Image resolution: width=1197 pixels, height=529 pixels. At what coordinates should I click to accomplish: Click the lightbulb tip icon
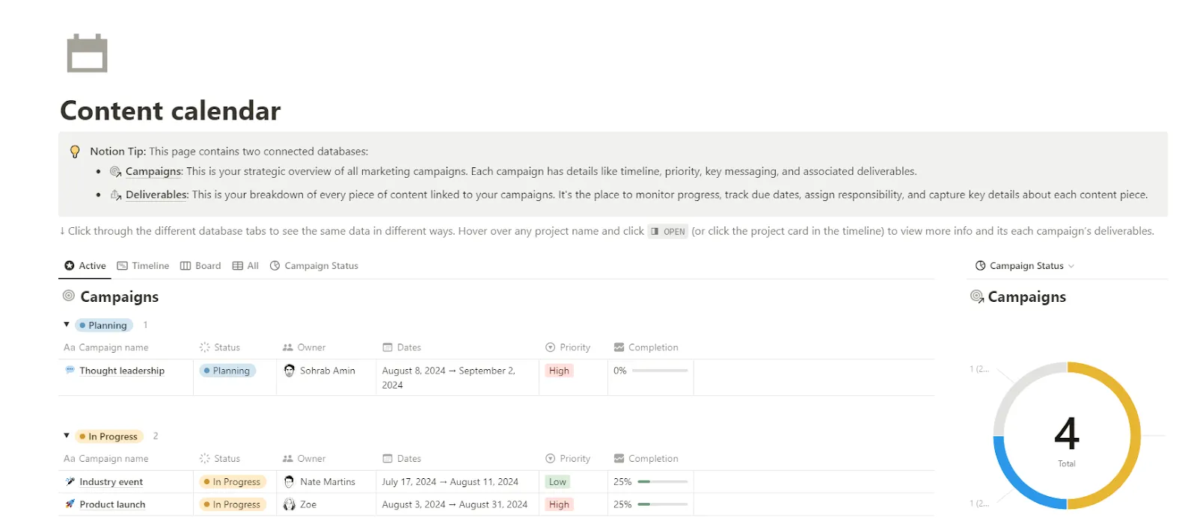pos(75,152)
